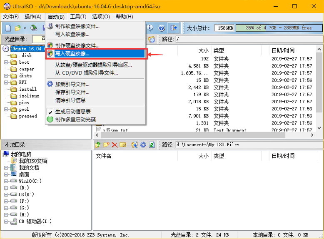
Task: Expand the CD 驱动器(I:) node
Action: [6, 222]
